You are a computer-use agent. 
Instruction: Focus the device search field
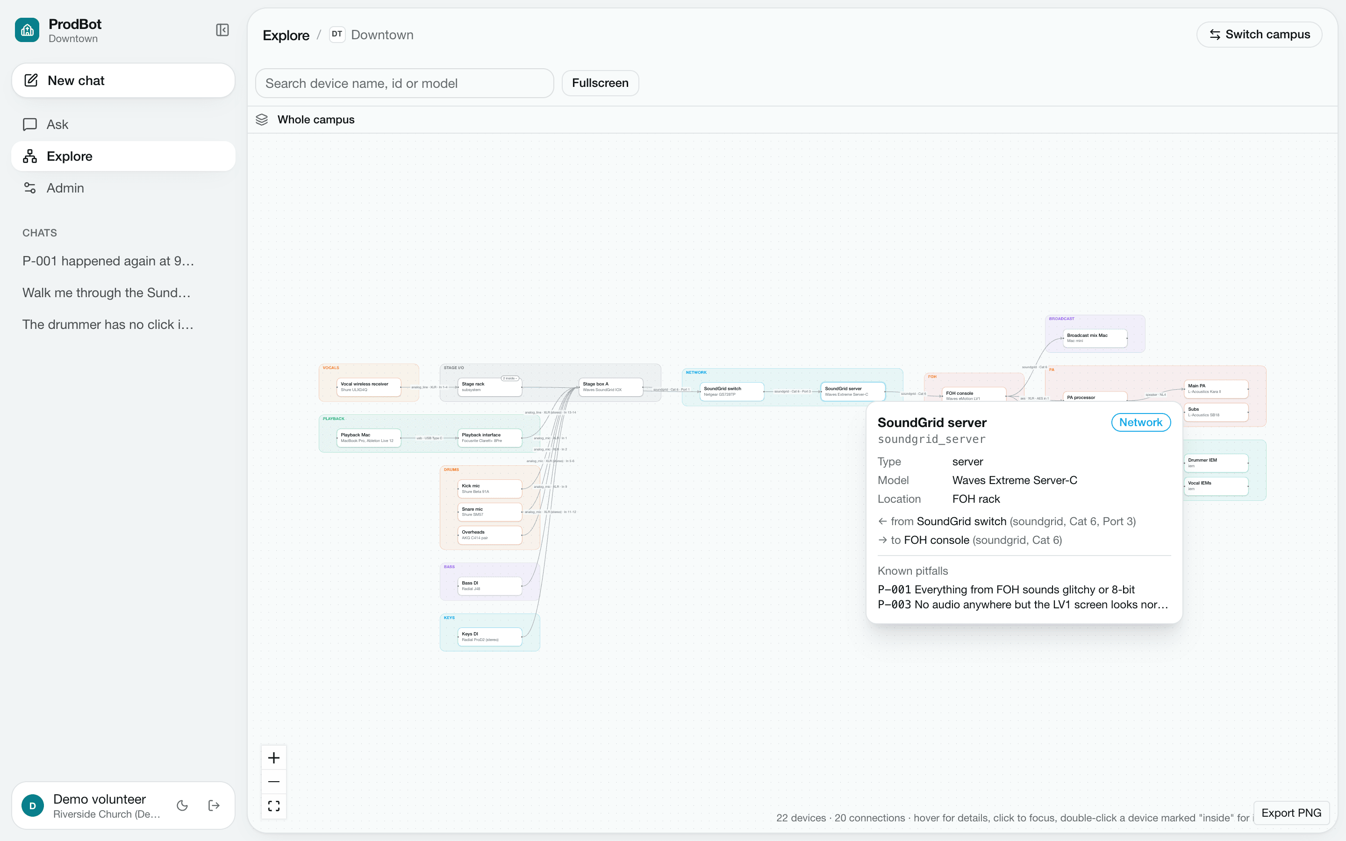coord(404,84)
